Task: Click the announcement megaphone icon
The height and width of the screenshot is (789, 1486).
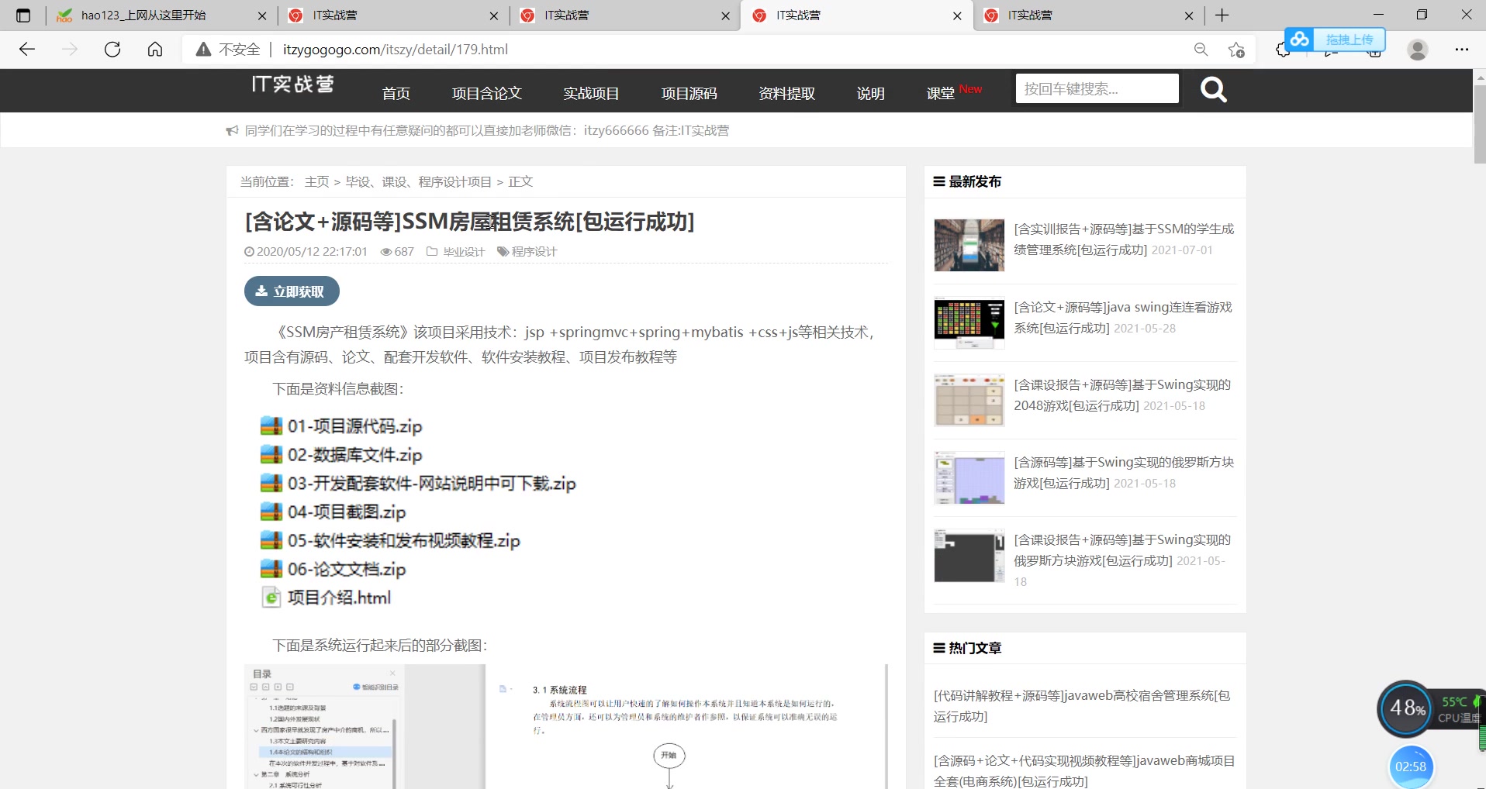Action: click(232, 131)
